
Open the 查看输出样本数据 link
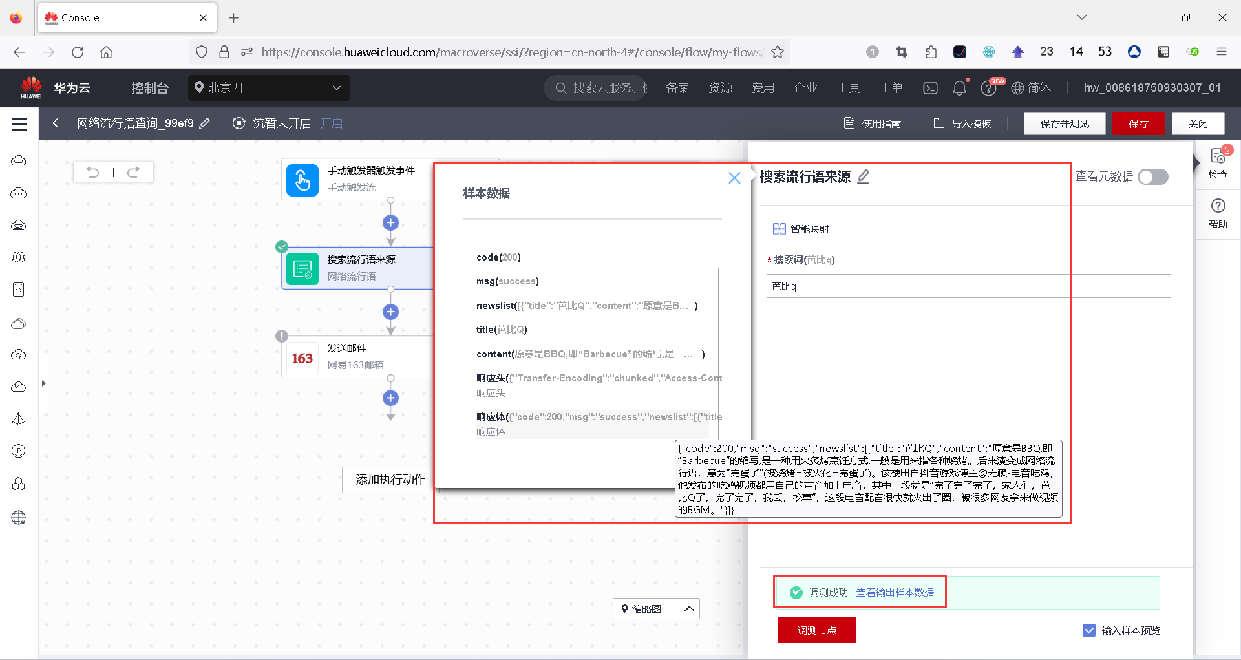tap(895, 592)
